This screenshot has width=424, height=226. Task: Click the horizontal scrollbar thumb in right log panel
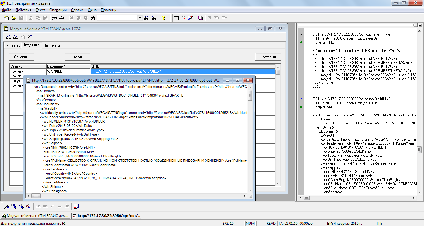click(x=306, y=198)
